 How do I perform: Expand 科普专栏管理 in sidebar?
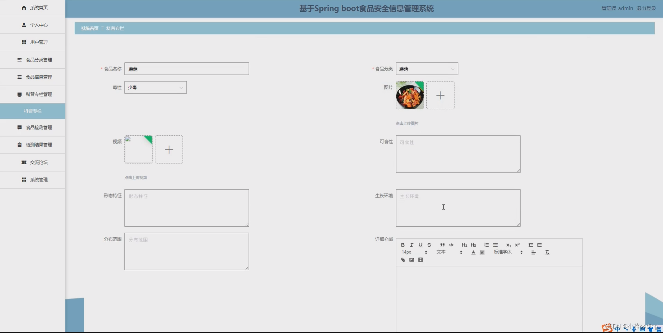click(x=33, y=94)
